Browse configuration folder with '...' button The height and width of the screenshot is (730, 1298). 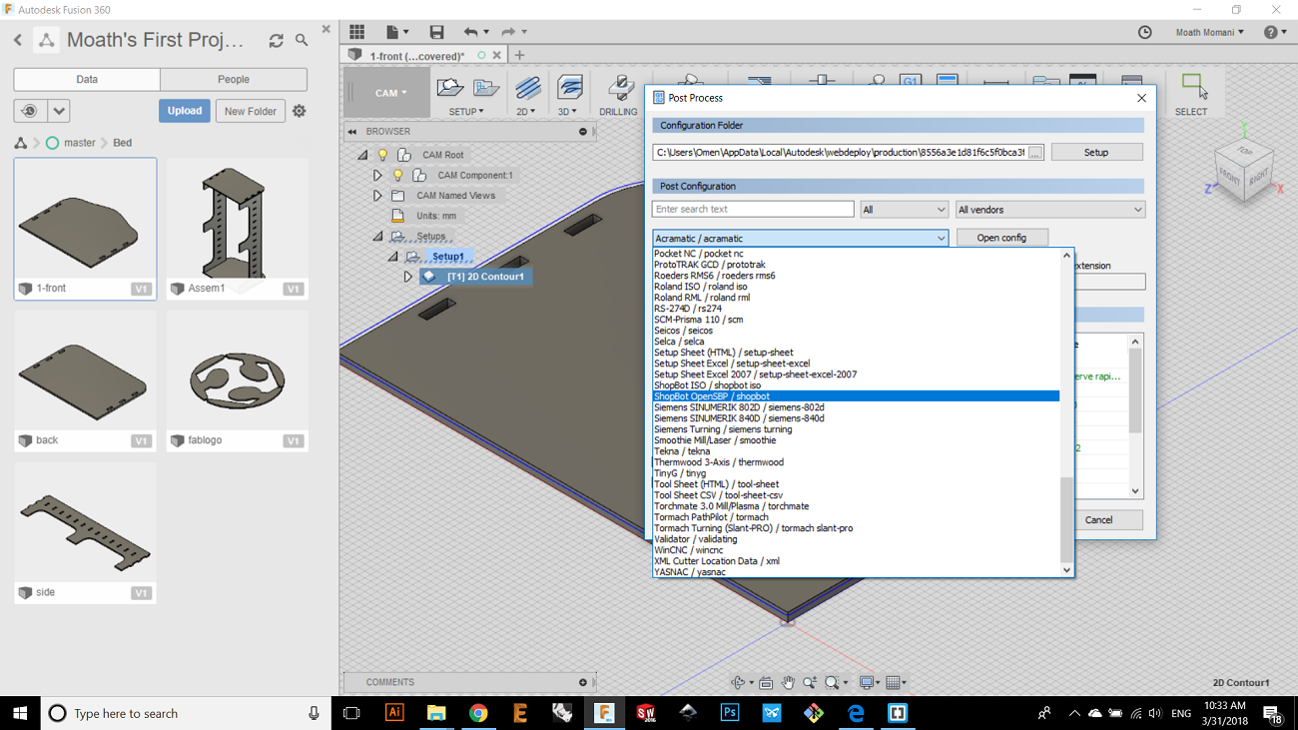tap(1035, 153)
